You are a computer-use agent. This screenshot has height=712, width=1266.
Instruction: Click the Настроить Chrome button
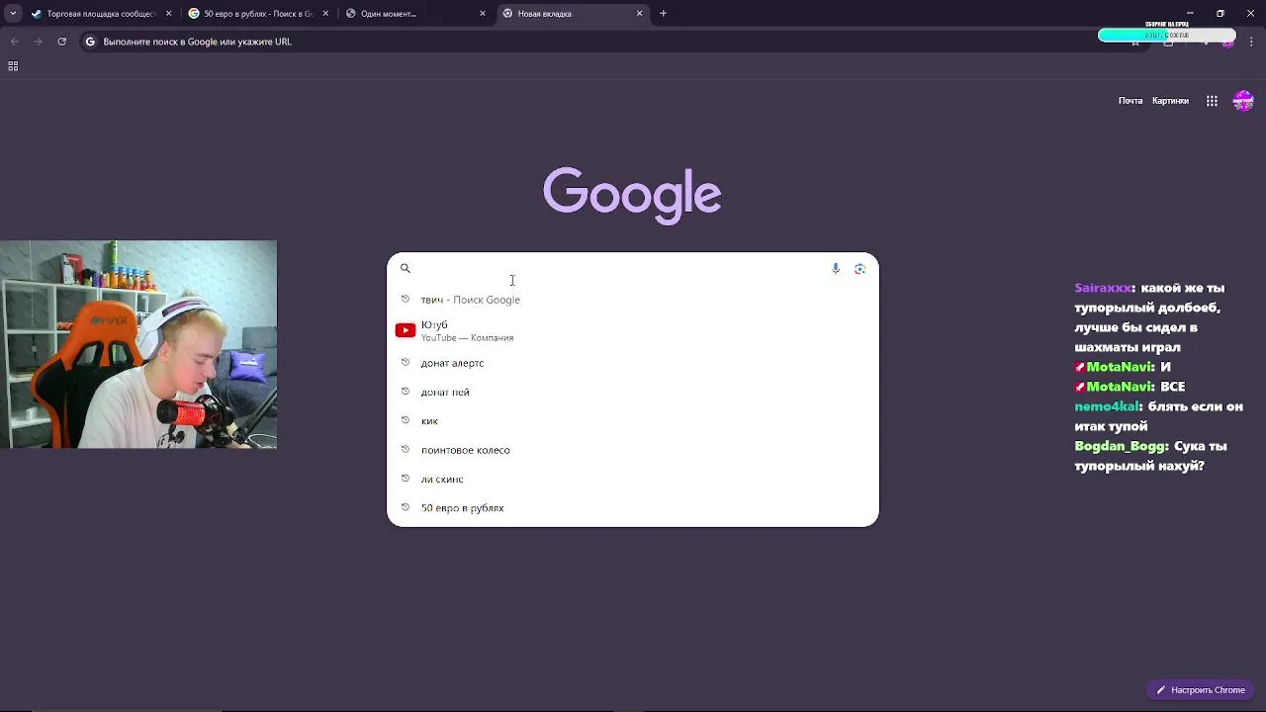click(x=1201, y=690)
